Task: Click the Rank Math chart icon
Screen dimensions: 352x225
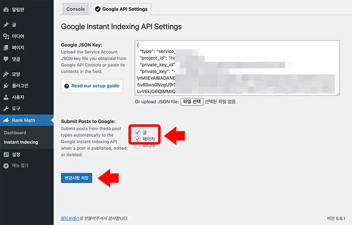Action: tap(6, 120)
